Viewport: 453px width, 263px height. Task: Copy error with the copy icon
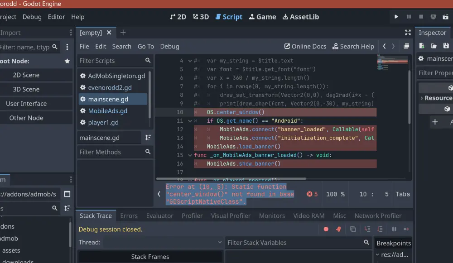coord(353,229)
